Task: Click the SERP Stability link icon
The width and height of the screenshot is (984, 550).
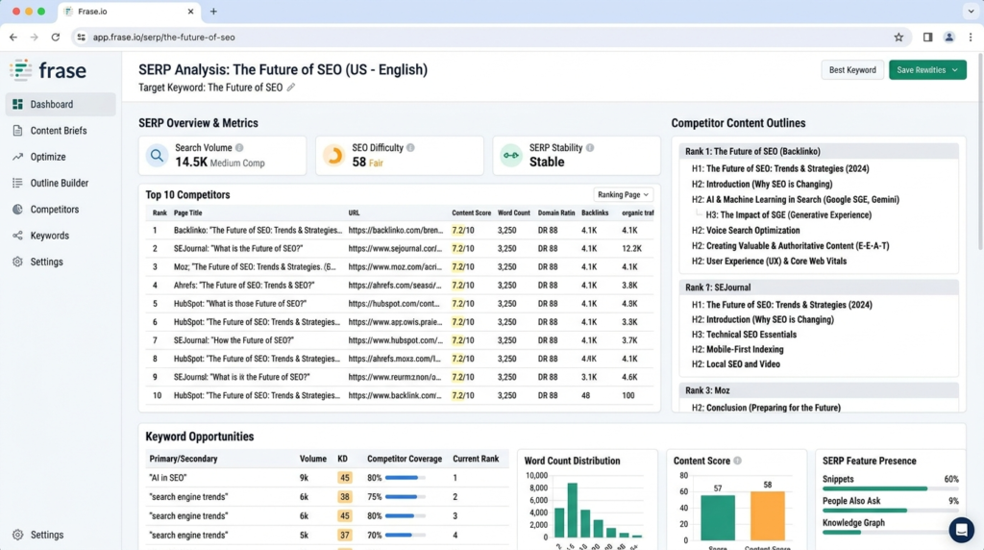Action: (511, 155)
